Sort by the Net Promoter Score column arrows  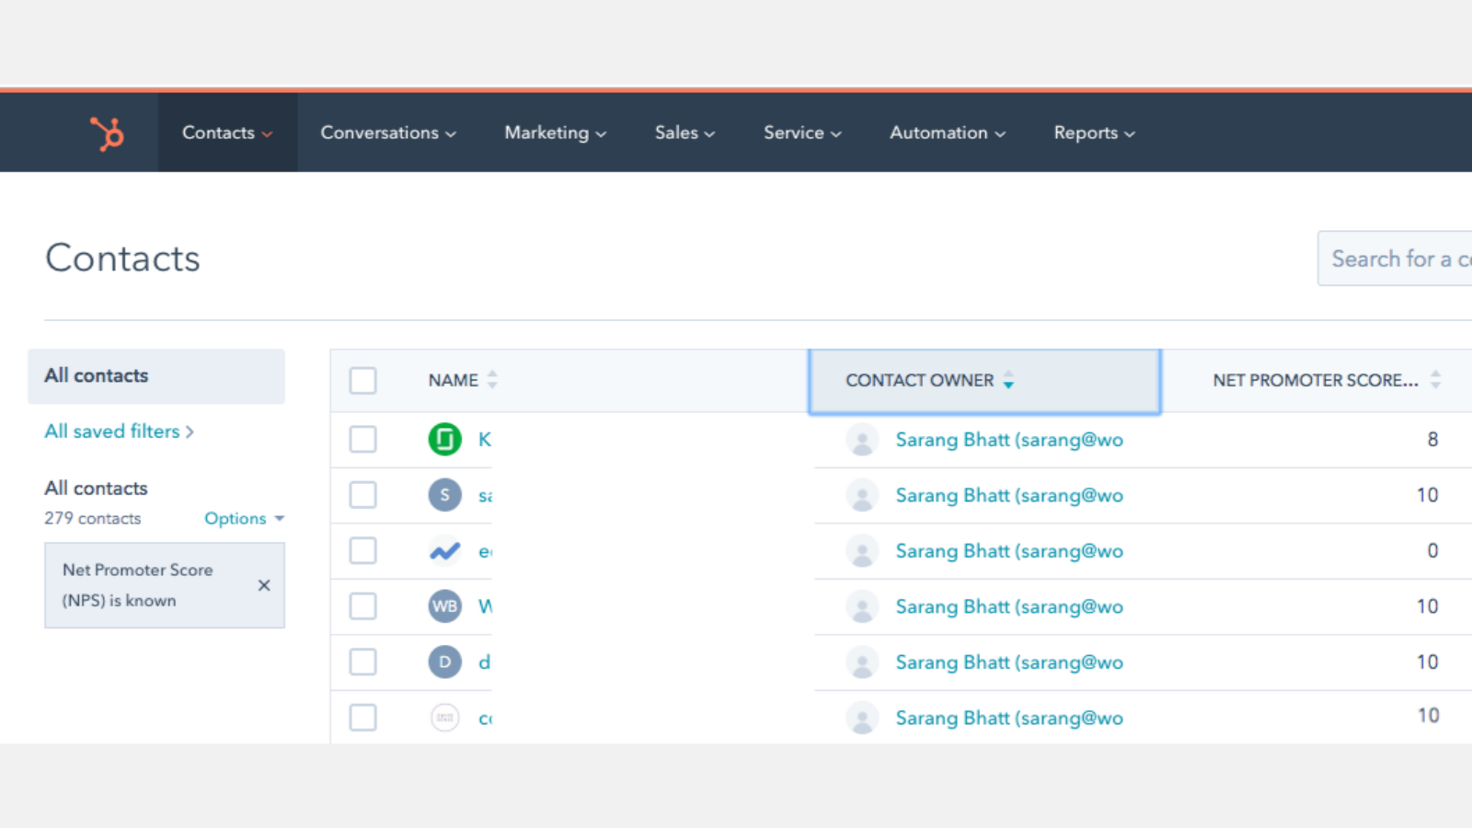point(1435,379)
